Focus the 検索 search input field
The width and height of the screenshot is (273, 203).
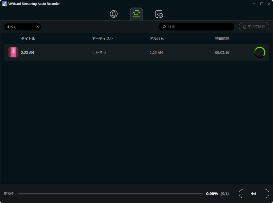point(200,27)
